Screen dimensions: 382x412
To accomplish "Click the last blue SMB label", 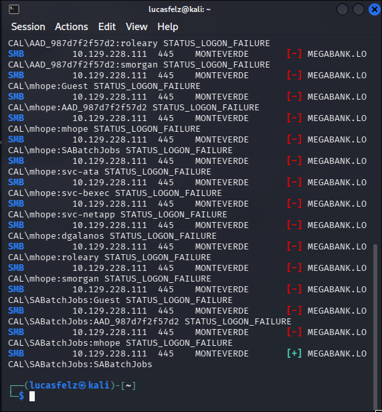I will (x=16, y=354).
